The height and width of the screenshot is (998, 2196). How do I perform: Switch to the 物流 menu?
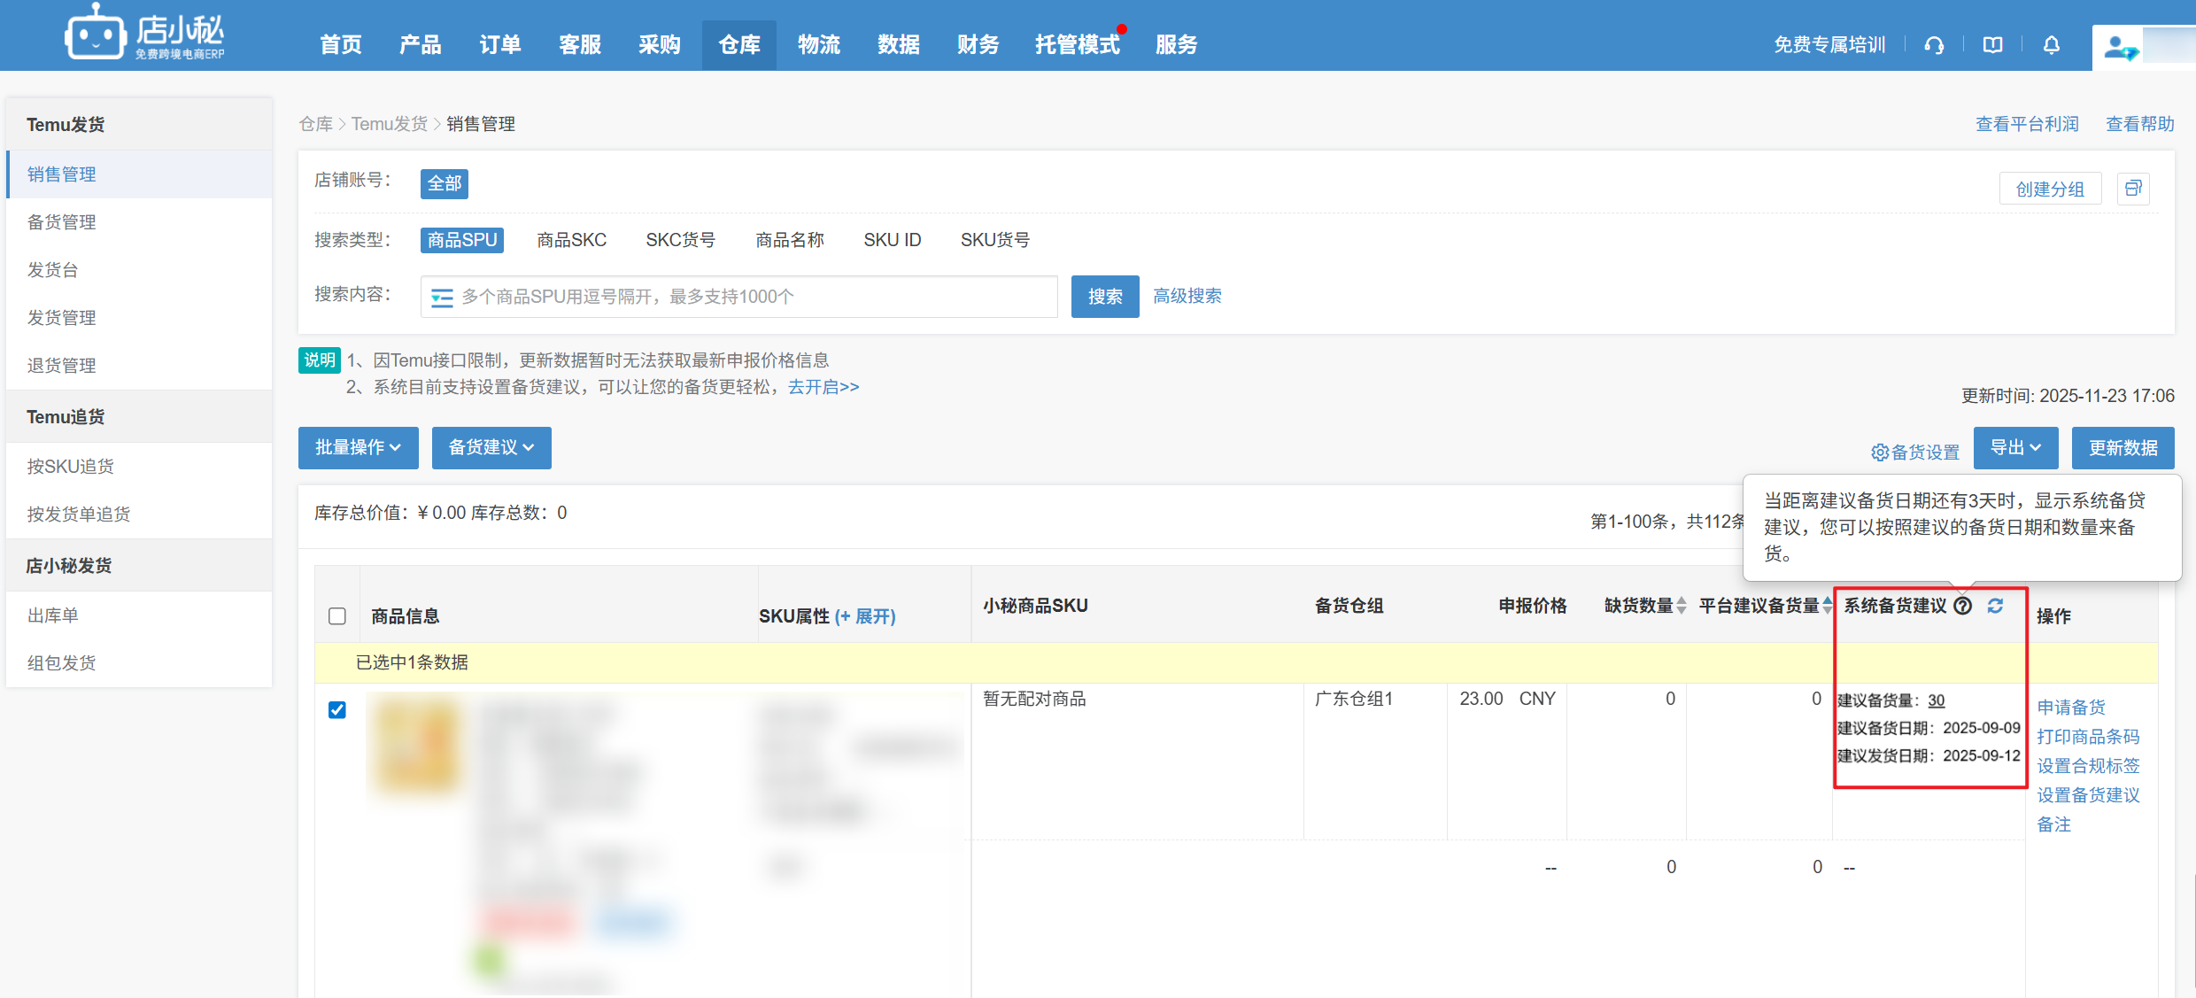click(x=818, y=44)
